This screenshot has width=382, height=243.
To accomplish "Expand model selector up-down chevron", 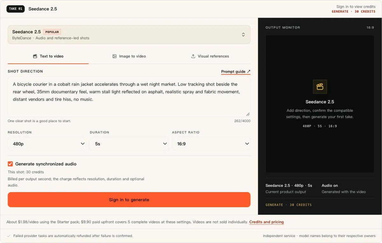I will click(243, 35).
